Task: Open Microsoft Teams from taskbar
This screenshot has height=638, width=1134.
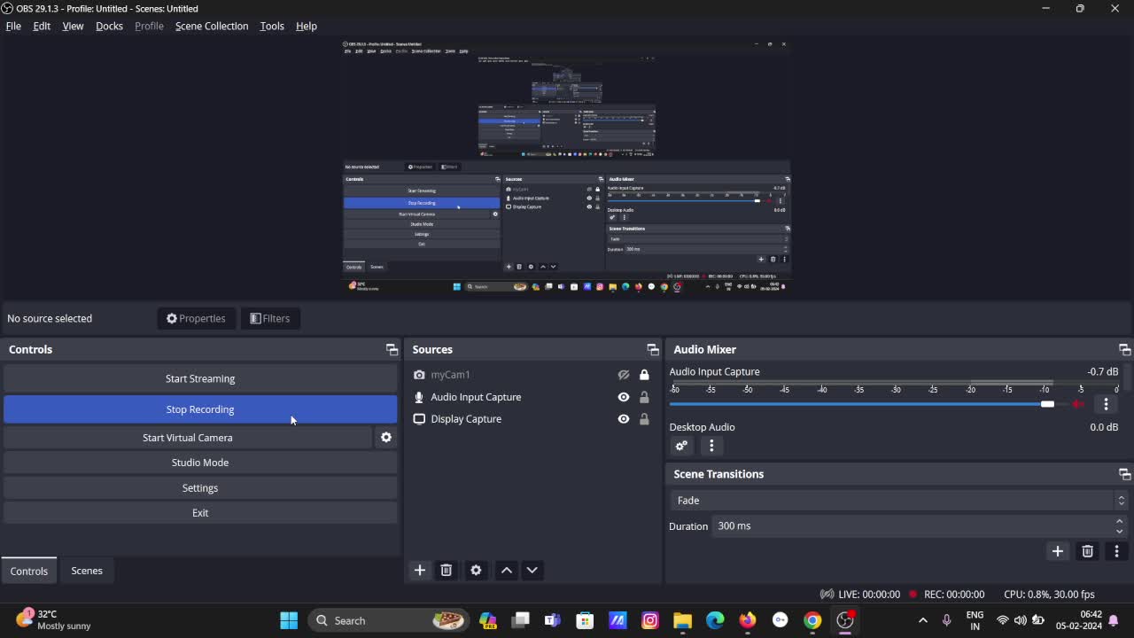Action: pos(553,620)
